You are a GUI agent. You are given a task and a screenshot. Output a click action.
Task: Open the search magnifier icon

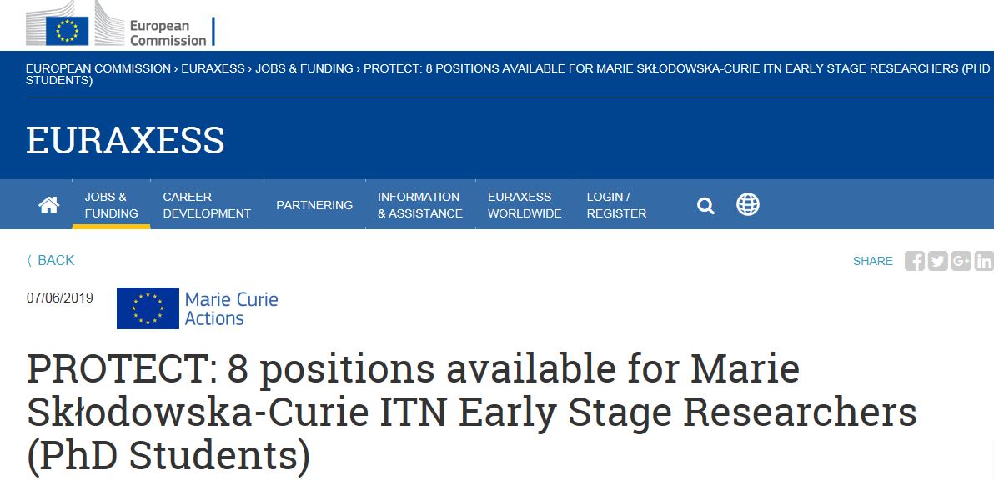point(706,205)
